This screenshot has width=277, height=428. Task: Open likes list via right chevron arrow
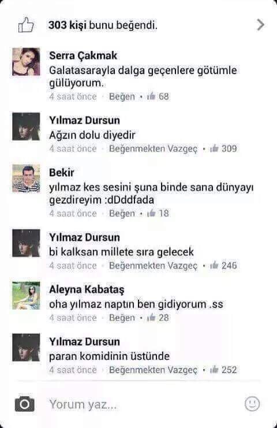point(261,25)
